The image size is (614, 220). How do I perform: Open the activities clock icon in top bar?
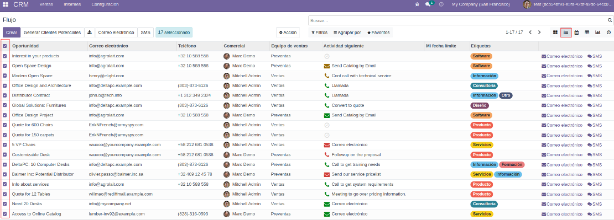[441, 4]
